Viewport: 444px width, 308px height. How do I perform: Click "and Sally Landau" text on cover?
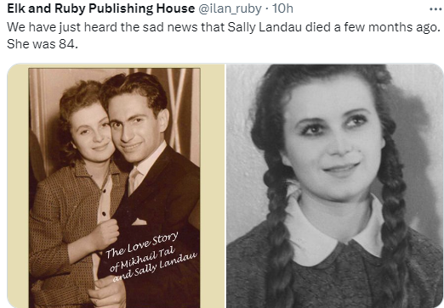tap(155, 267)
